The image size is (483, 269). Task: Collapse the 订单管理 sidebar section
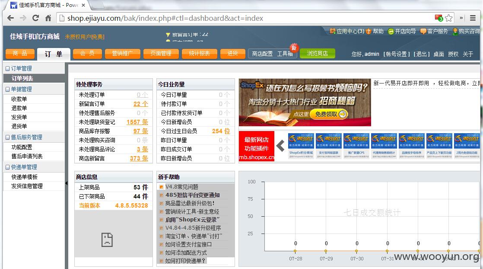coord(8,68)
